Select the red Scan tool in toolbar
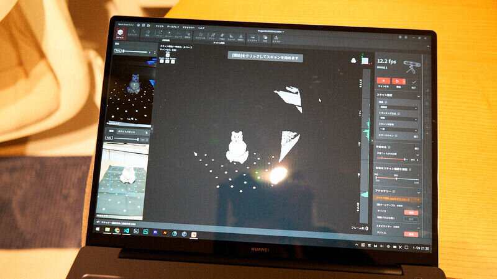Screen dimensions: 497x279 tap(120, 34)
